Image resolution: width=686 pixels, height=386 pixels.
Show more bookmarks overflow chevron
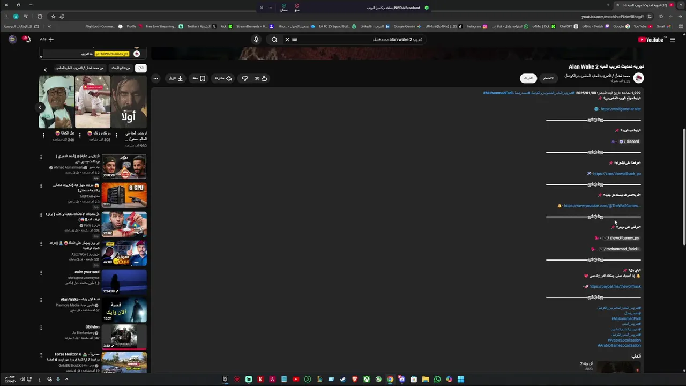[x=49, y=26]
